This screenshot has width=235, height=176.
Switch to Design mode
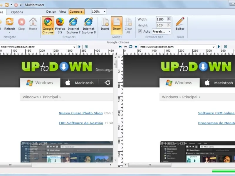point(51,12)
